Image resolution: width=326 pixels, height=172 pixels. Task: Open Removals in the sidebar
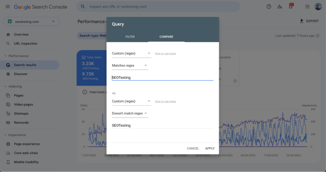[x=21, y=123]
